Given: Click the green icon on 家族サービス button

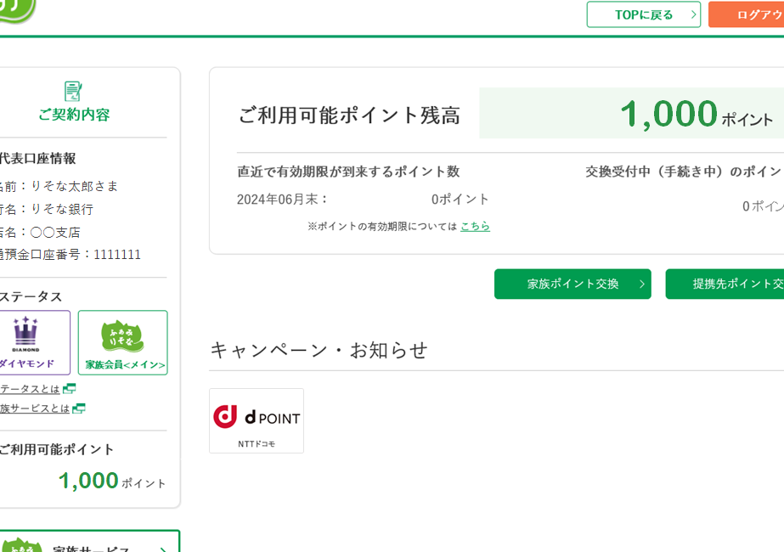Looking at the screenshot, I should tap(21, 547).
